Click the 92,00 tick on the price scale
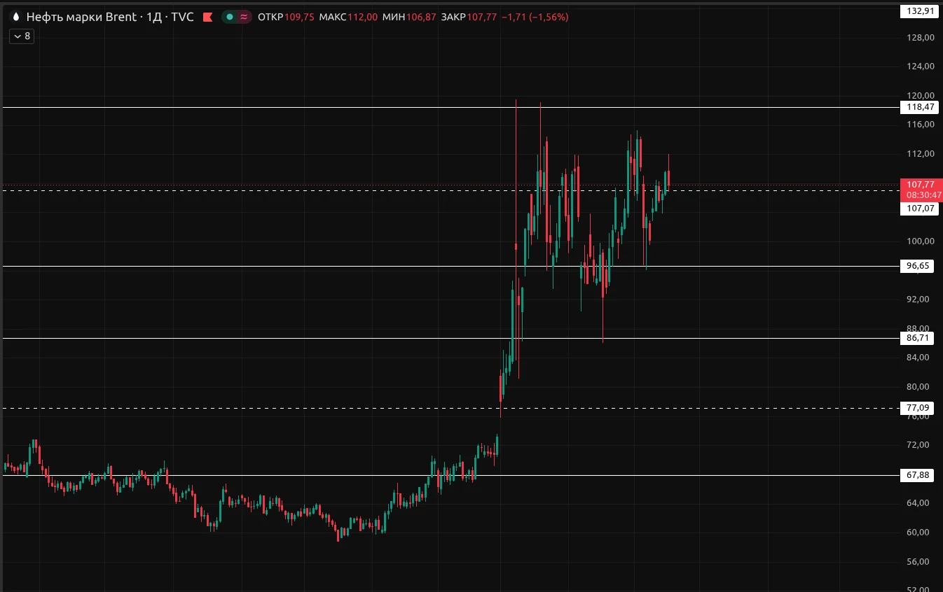The height and width of the screenshot is (592, 943). [x=918, y=299]
